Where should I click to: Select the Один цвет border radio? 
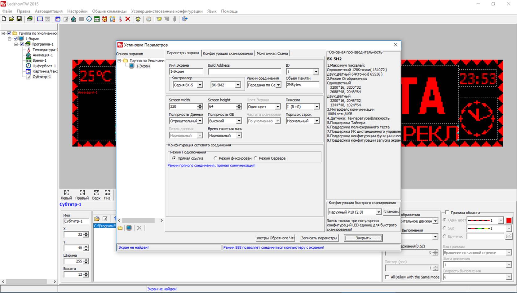pos(445,220)
